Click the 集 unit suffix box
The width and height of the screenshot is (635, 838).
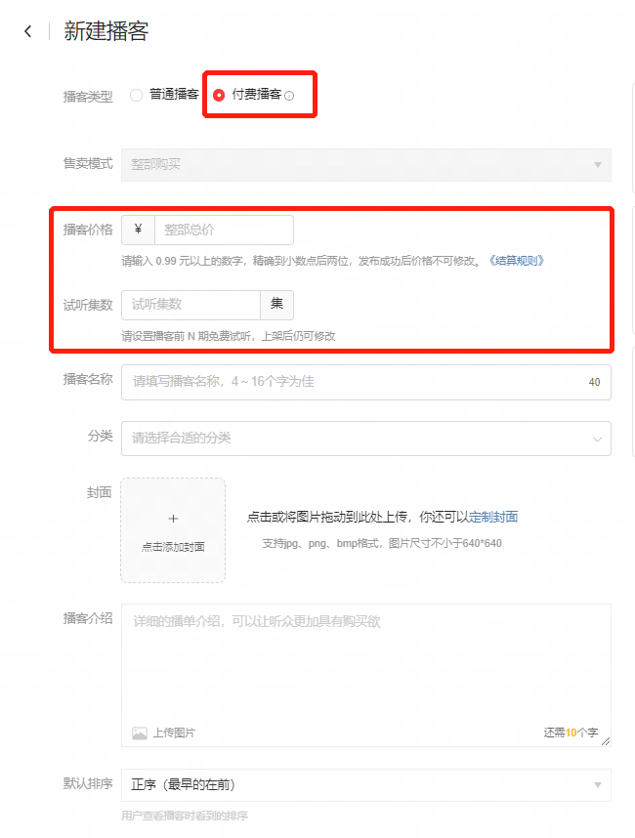coord(276,305)
